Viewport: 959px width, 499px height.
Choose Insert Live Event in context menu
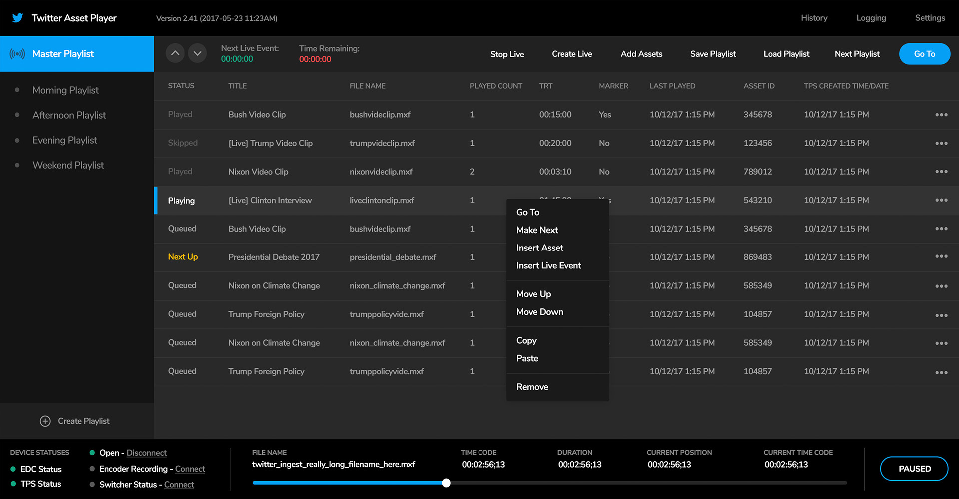(x=549, y=266)
